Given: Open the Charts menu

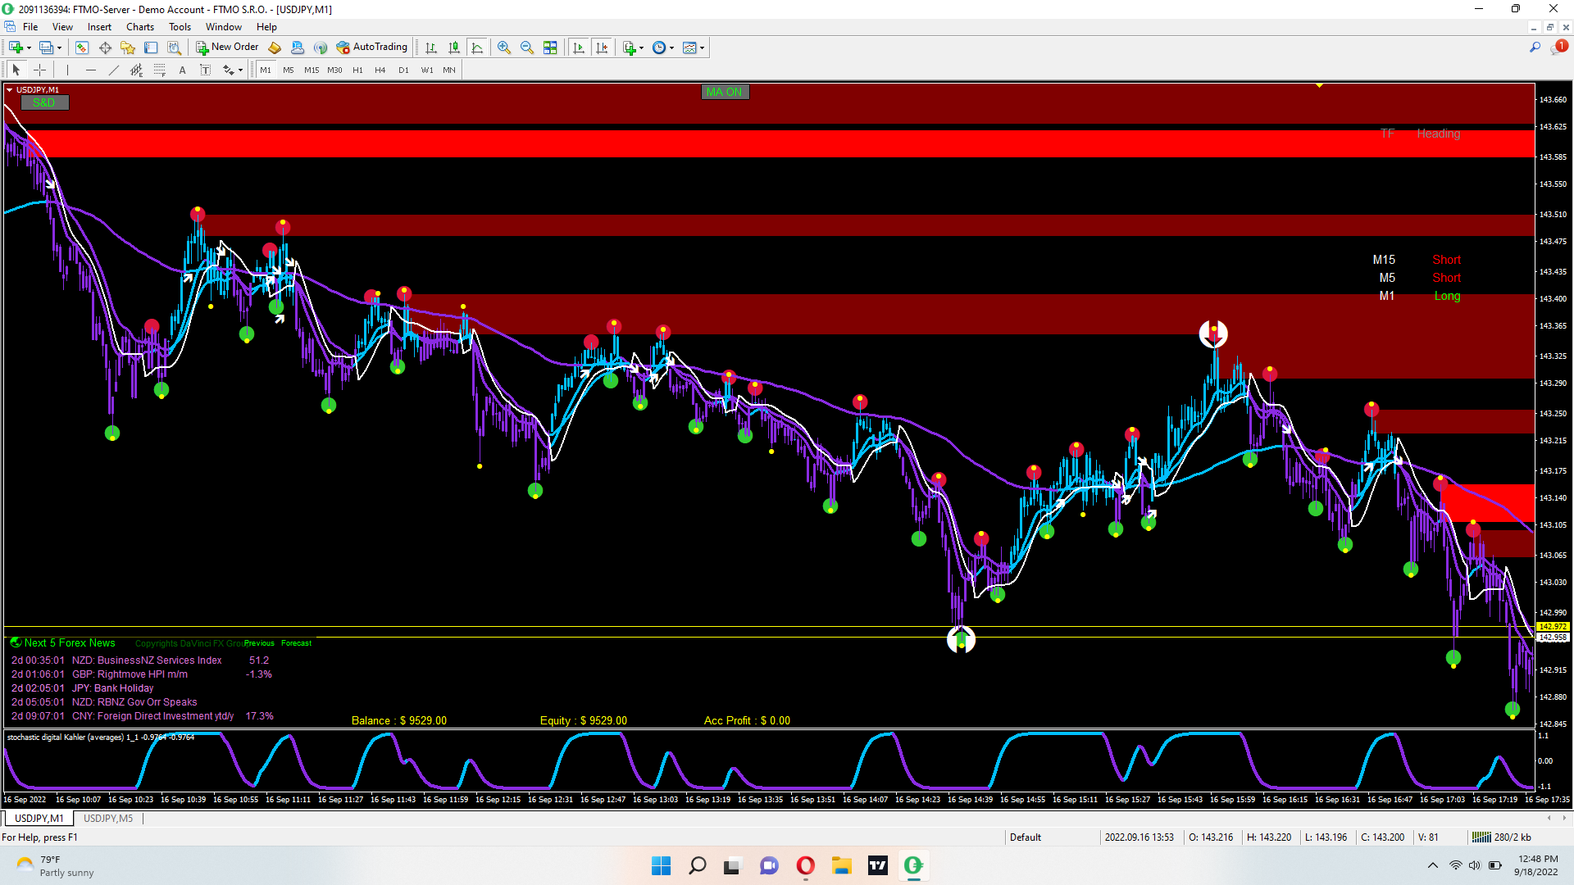Looking at the screenshot, I should tap(139, 27).
